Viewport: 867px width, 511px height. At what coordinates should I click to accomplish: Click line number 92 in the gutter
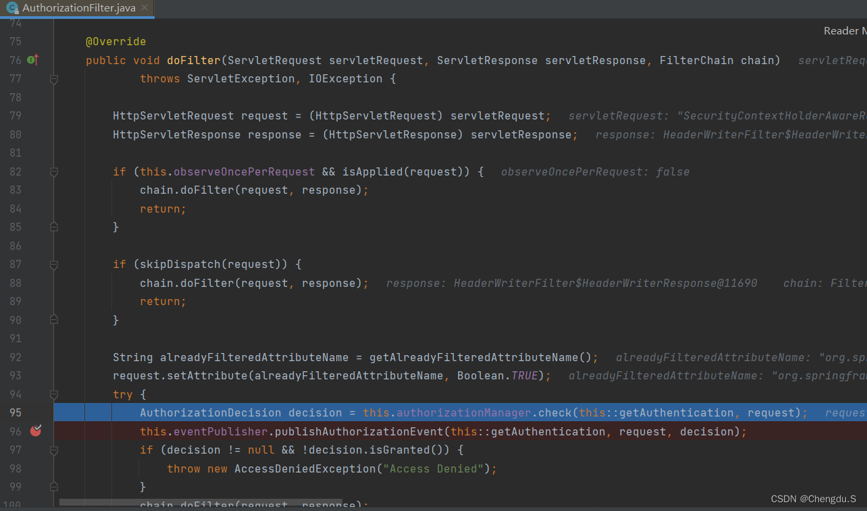tap(15, 357)
